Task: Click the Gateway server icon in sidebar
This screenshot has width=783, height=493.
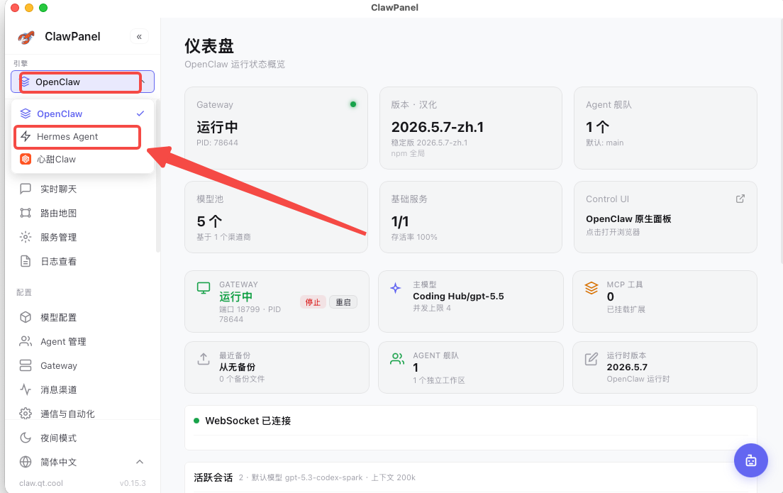Action: coord(26,365)
